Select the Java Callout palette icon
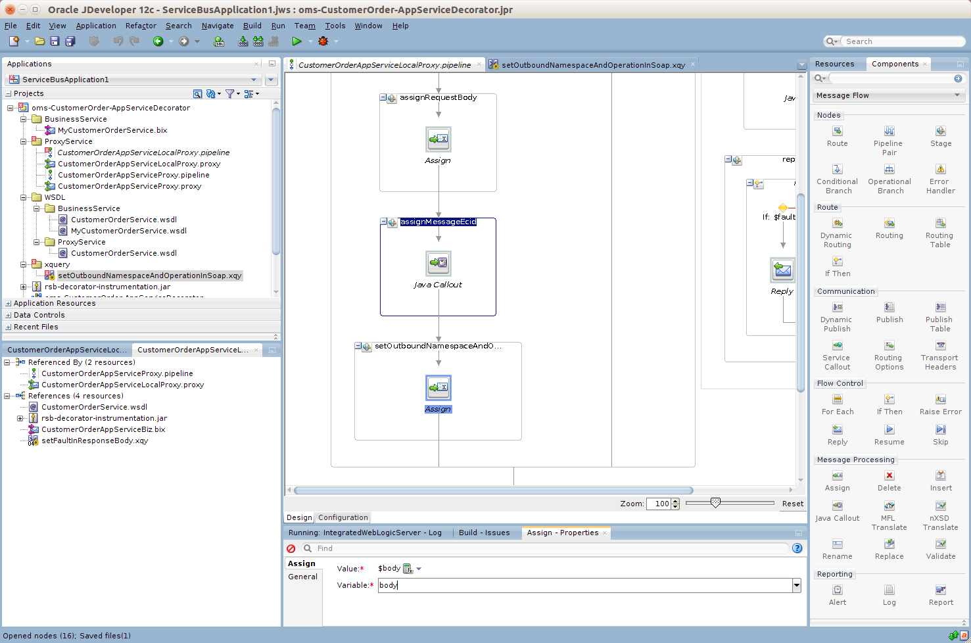 (x=837, y=506)
